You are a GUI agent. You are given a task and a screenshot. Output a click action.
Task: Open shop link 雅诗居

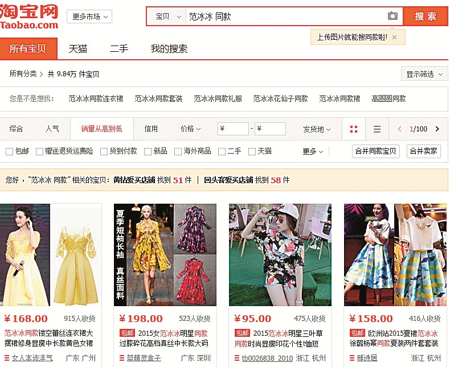[367, 358]
